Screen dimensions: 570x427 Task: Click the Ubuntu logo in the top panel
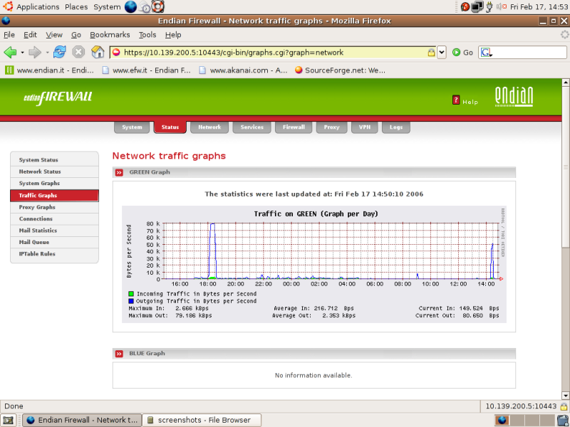[8, 6]
